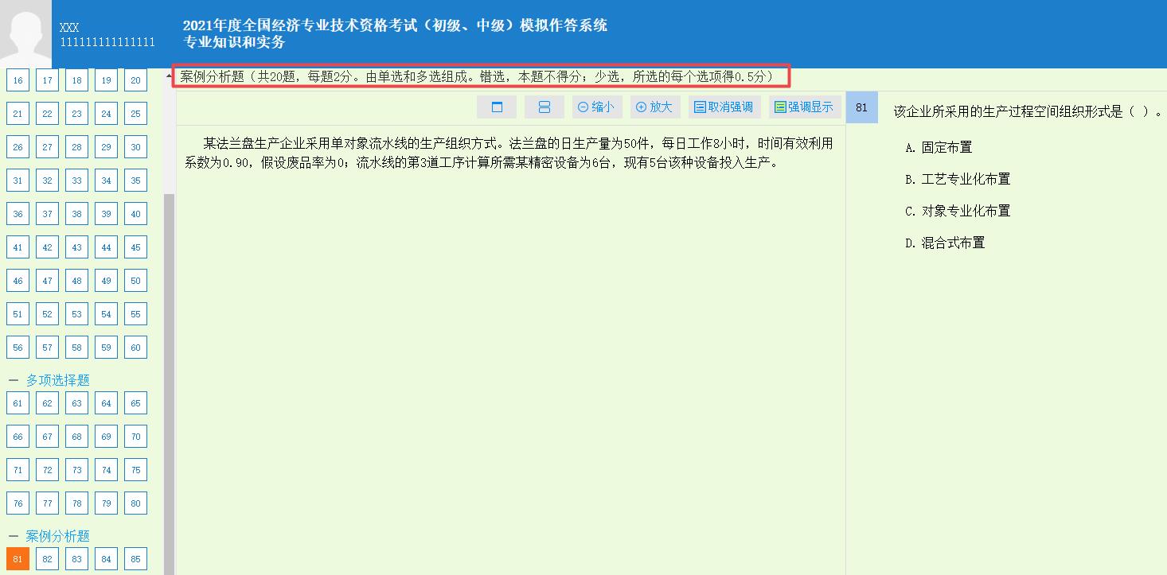Enable 强调显示 highlight display
This screenshot has height=575, width=1167.
coord(804,106)
